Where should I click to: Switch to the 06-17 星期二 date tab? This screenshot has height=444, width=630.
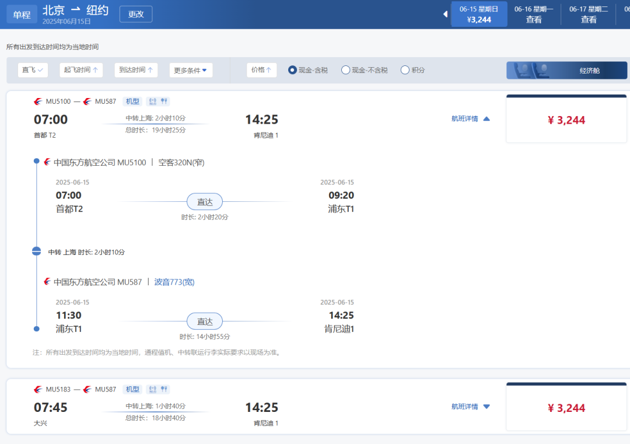[x=589, y=14]
